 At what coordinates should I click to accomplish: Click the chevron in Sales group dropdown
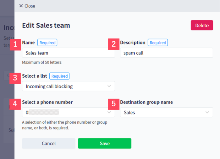point(207,112)
